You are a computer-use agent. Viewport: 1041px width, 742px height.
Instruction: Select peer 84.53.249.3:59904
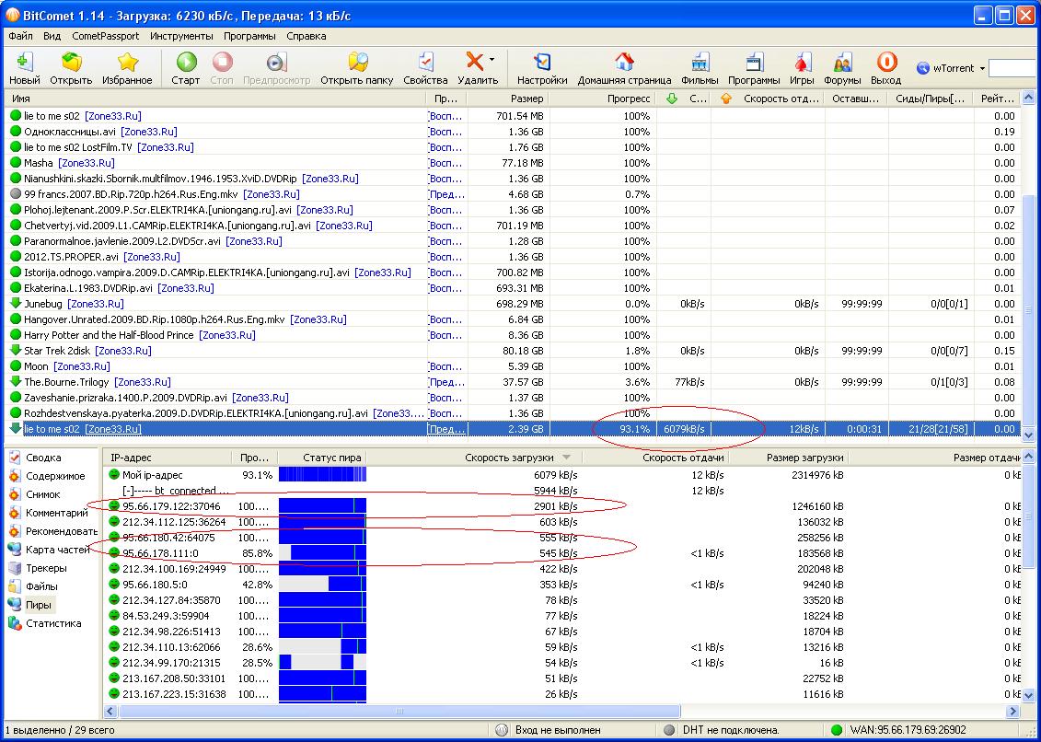coord(563,616)
